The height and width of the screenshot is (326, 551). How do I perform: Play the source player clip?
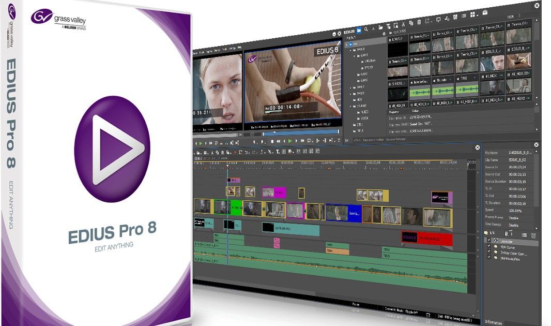201,143
